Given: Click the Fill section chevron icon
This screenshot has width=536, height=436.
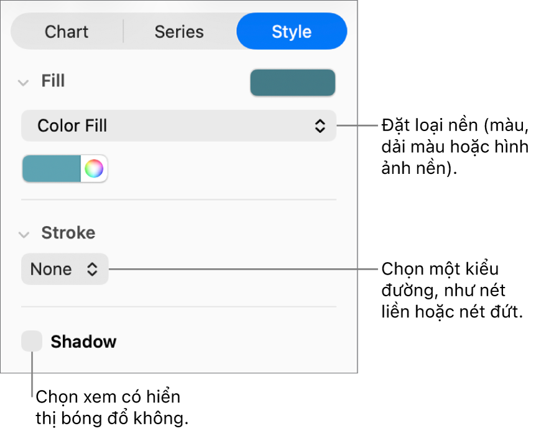Looking at the screenshot, I should [x=24, y=82].
